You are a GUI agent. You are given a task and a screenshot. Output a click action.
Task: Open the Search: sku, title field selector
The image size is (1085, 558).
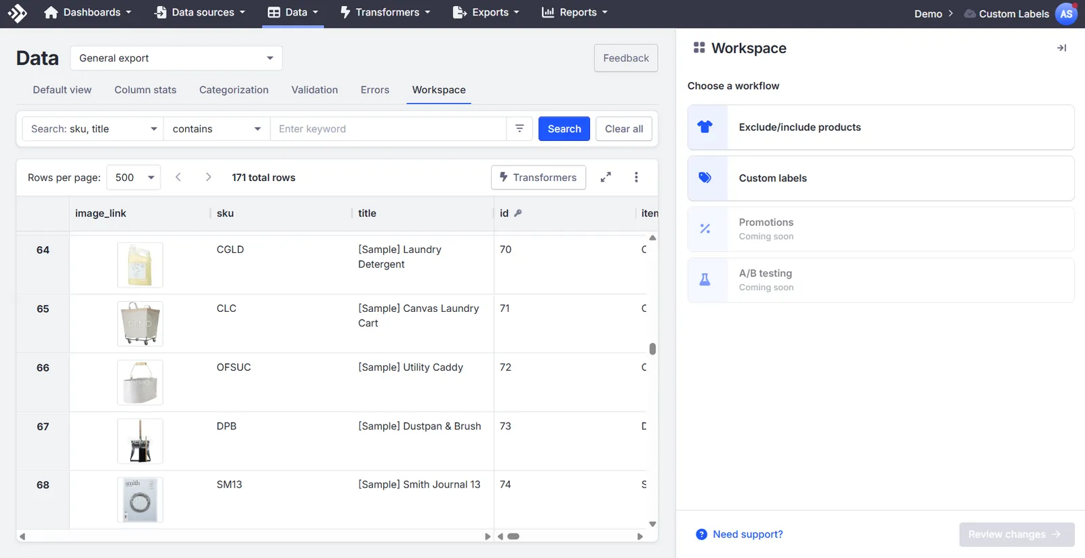93,129
